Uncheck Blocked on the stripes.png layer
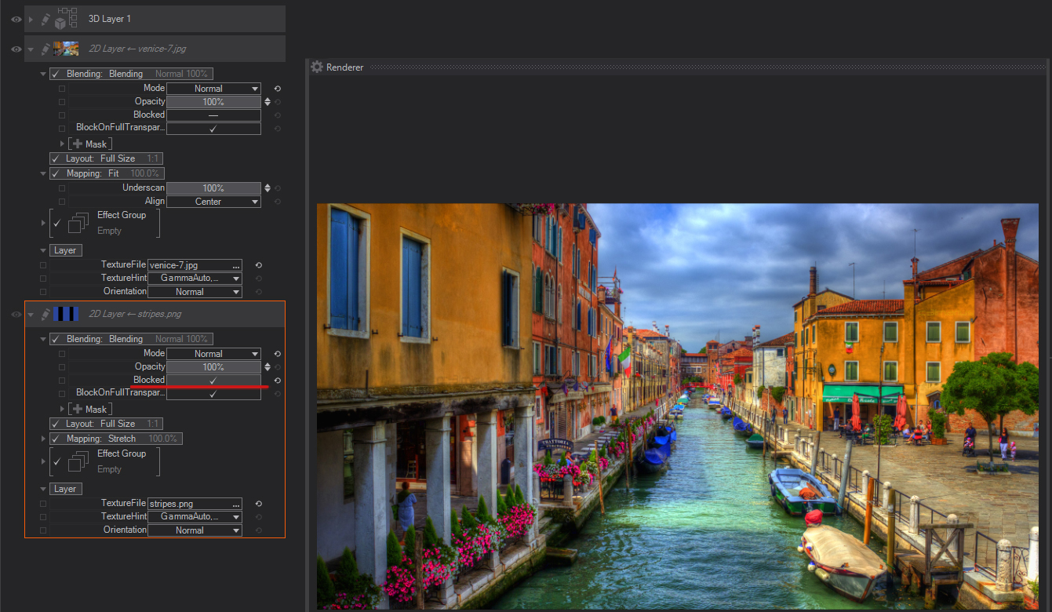 (213, 381)
